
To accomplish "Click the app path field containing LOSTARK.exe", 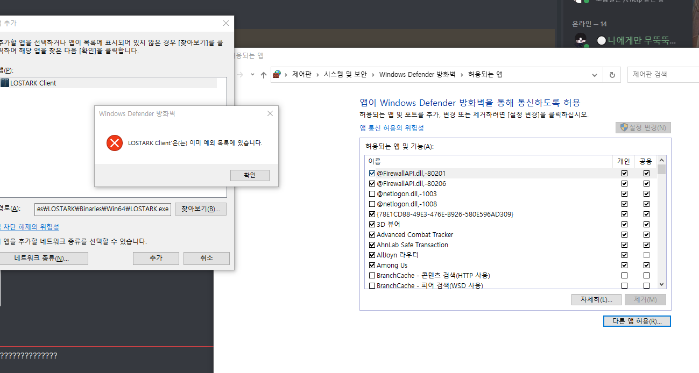I will pos(103,209).
